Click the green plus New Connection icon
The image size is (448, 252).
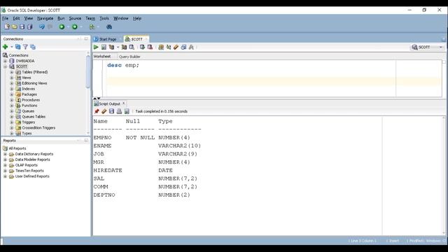coord(5,47)
